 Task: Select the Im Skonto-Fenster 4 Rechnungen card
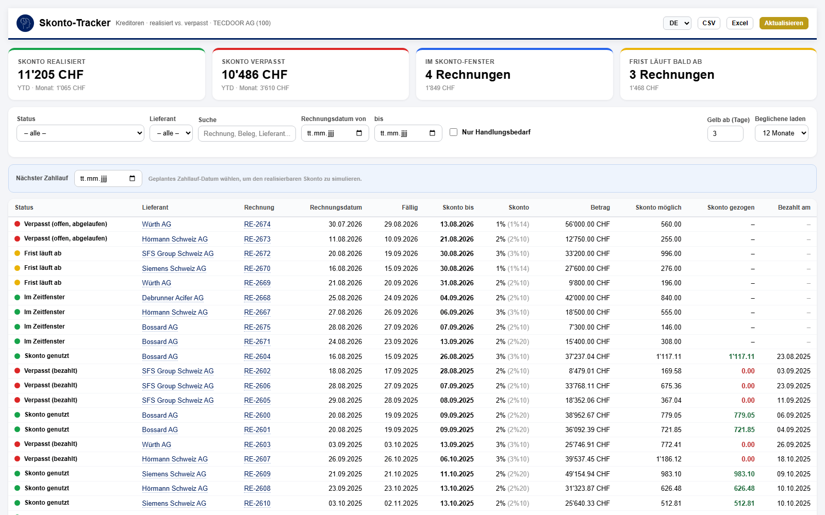pos(515,74)
